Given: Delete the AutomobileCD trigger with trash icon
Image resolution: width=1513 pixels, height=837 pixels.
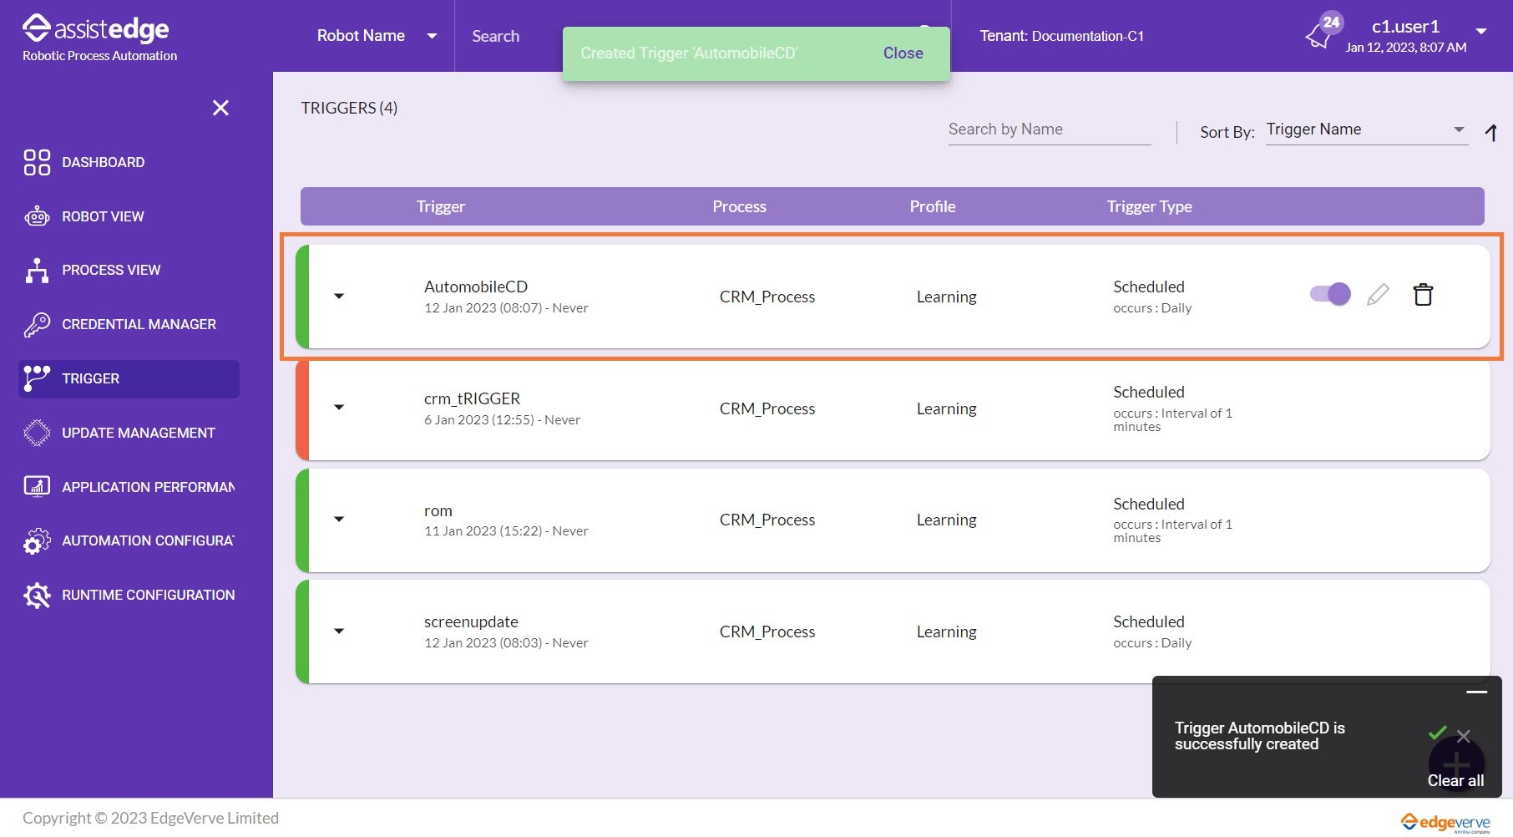Looking at the screenshot, I should 1423,295.
